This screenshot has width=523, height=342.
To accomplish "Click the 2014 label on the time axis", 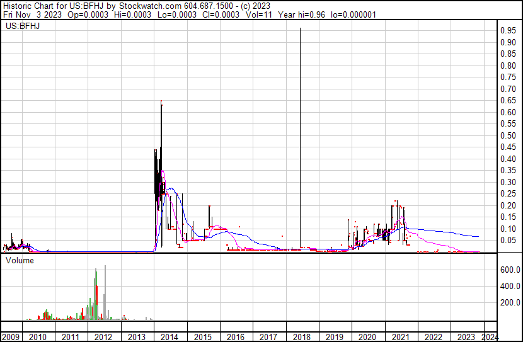I will coord(170,336).
